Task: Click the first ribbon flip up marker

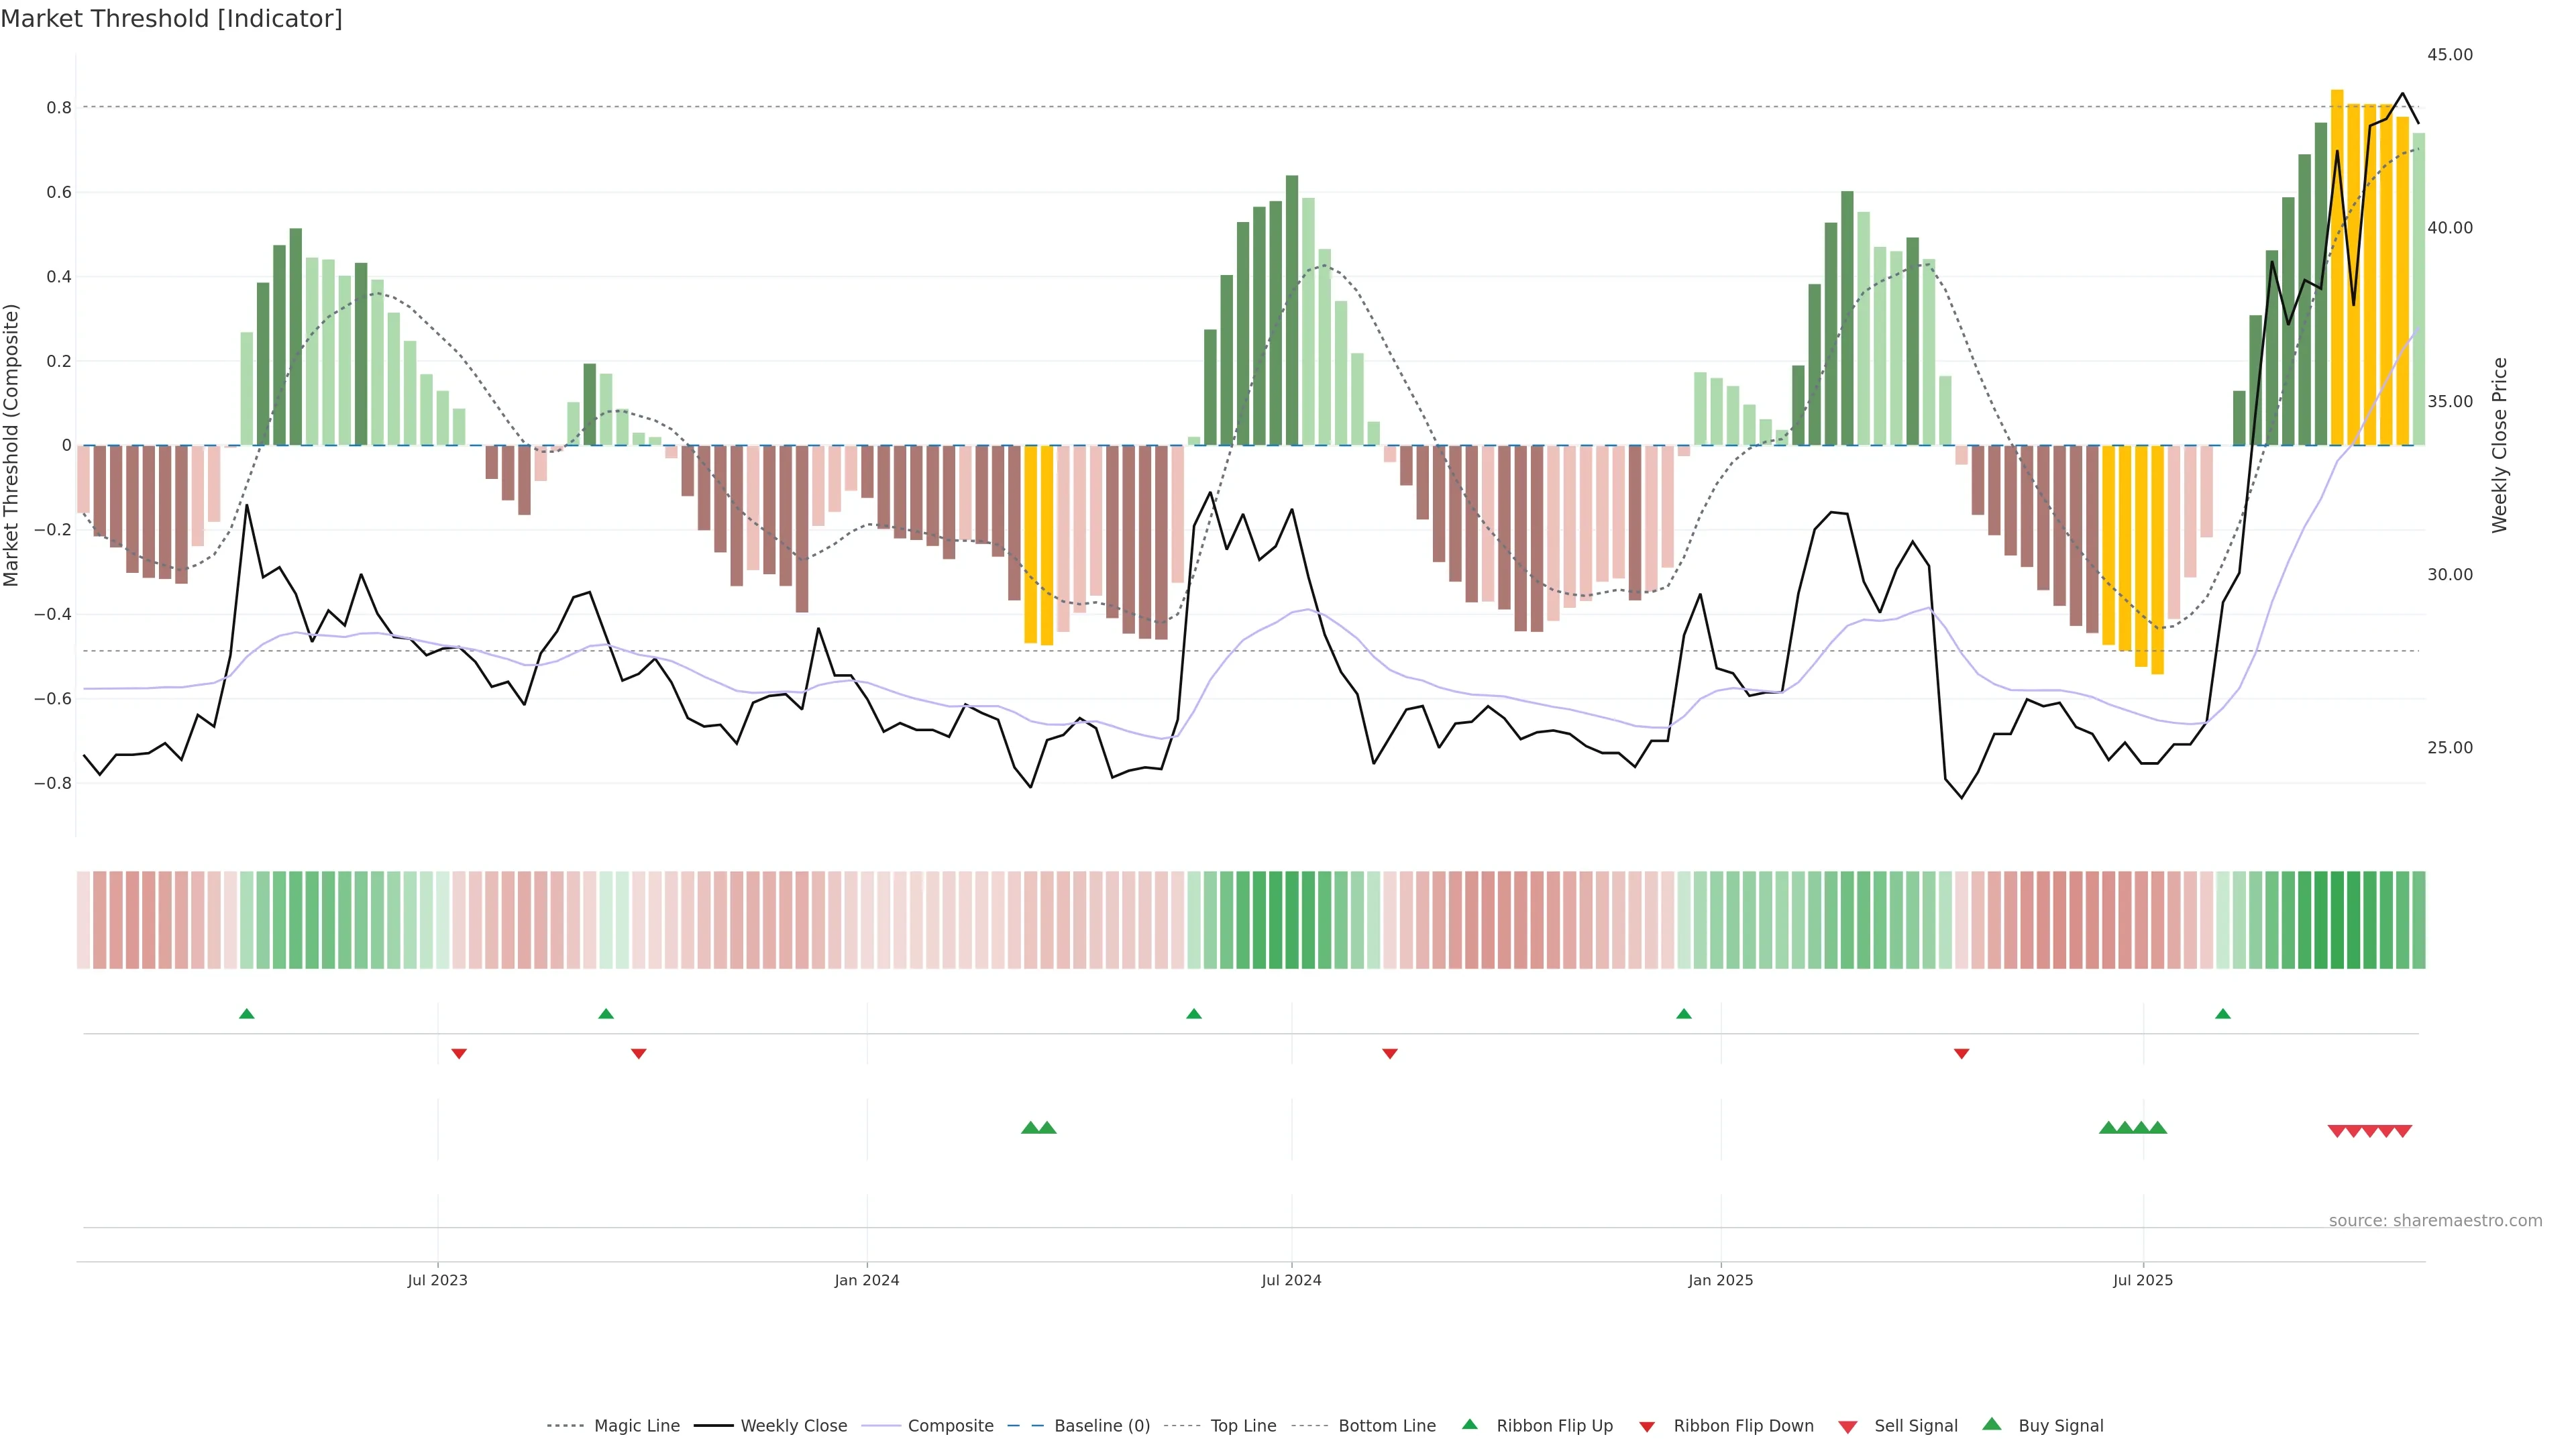Action: pyautogui.click(x=247, y=1014)
